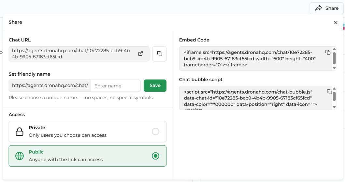Click the Chat URL heading
345x182 pixels.
[20, 40]
